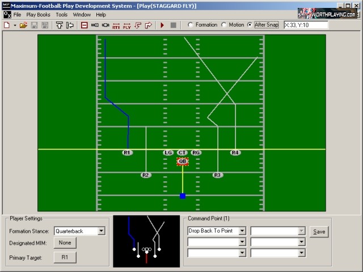Click the PLY play toolbar icon
363x272 pixels.
tap(126, 25)
